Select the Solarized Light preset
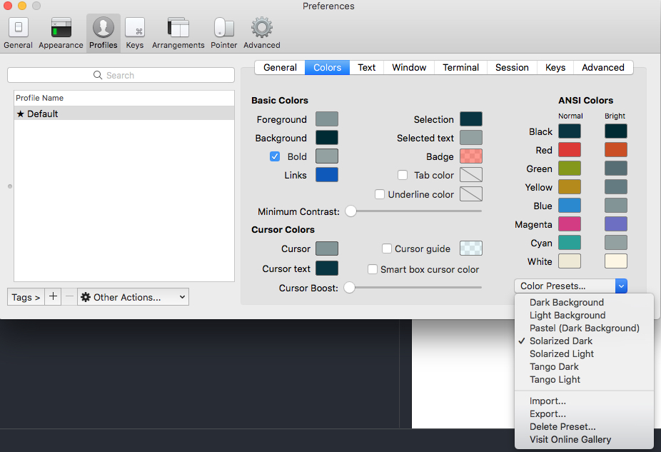Screen dimensions: 661x452 point(561,353)
